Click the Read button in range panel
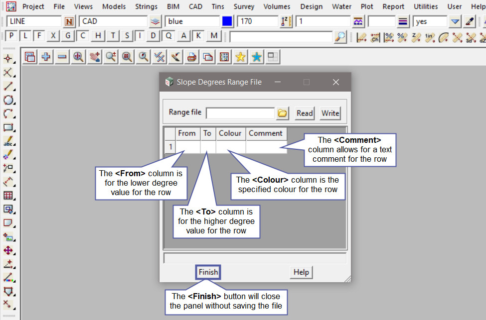Image resolution: width=486 pixels, height=320 pixels. pos(305,113)
